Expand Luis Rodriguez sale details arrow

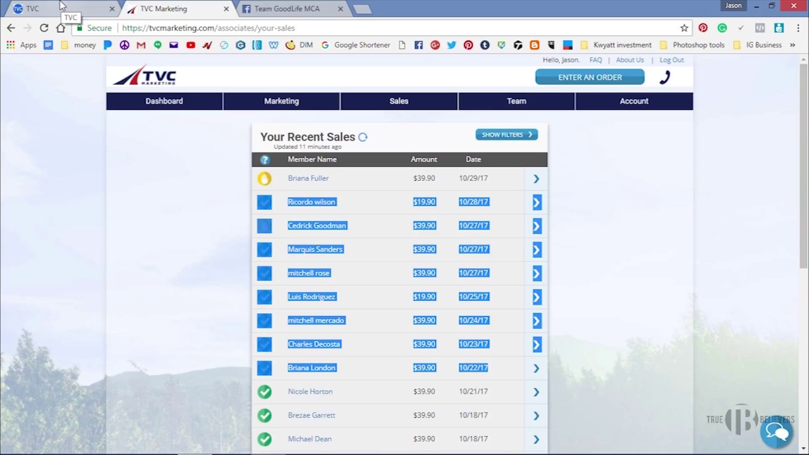click(536, 297)
